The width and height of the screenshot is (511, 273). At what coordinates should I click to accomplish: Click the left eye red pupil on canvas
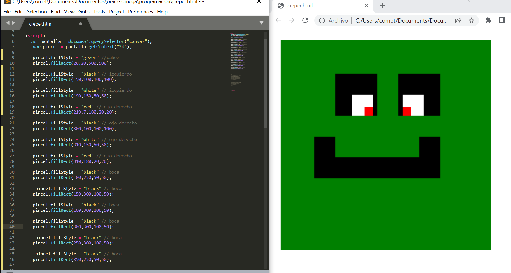[x=369, y=111]
